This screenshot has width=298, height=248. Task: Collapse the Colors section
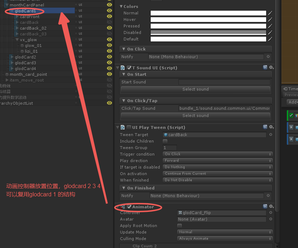[x=121, y=6]
